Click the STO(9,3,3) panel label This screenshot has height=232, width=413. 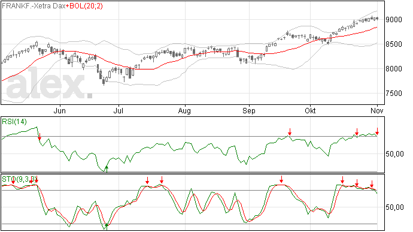(20, 179)
